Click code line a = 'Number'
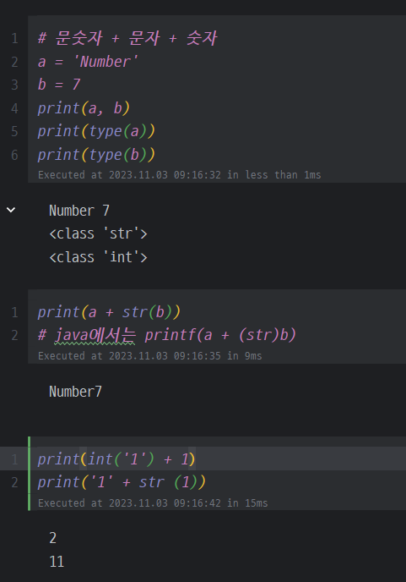This screenshot has height=582, width=406. coord(88,62)
